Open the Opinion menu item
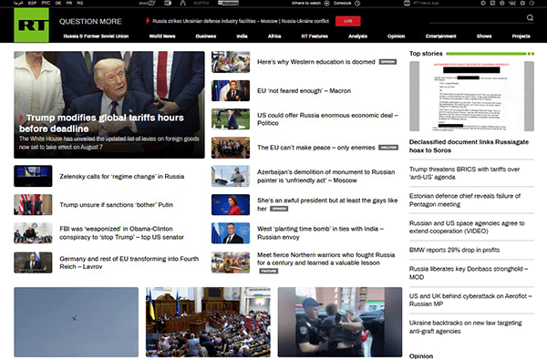Viewport: 547px width, 360px height. [x=397, y=36]
